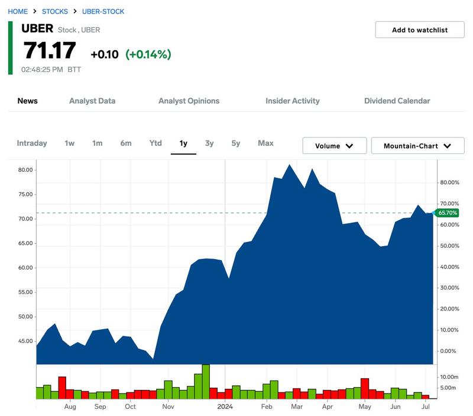Click the UBER stock title
Image resolution: width=473 pixels, height=416 pixels.
pyautogui.click(x=37, y=29)
